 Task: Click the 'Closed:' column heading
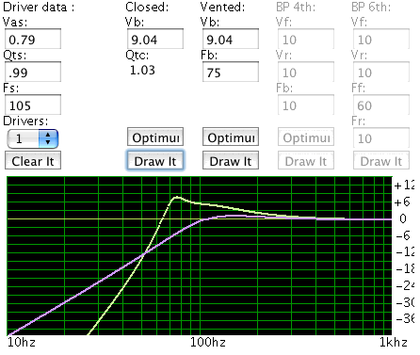coord(147,7)
